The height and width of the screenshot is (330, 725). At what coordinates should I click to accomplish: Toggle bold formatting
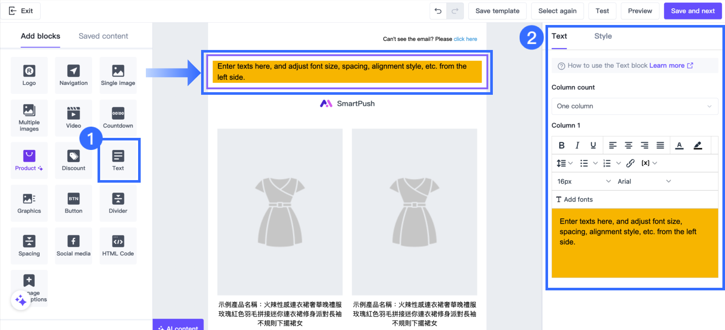[x=561, y=145]
